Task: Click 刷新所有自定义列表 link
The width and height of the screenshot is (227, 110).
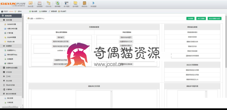Action: point(192,75)
